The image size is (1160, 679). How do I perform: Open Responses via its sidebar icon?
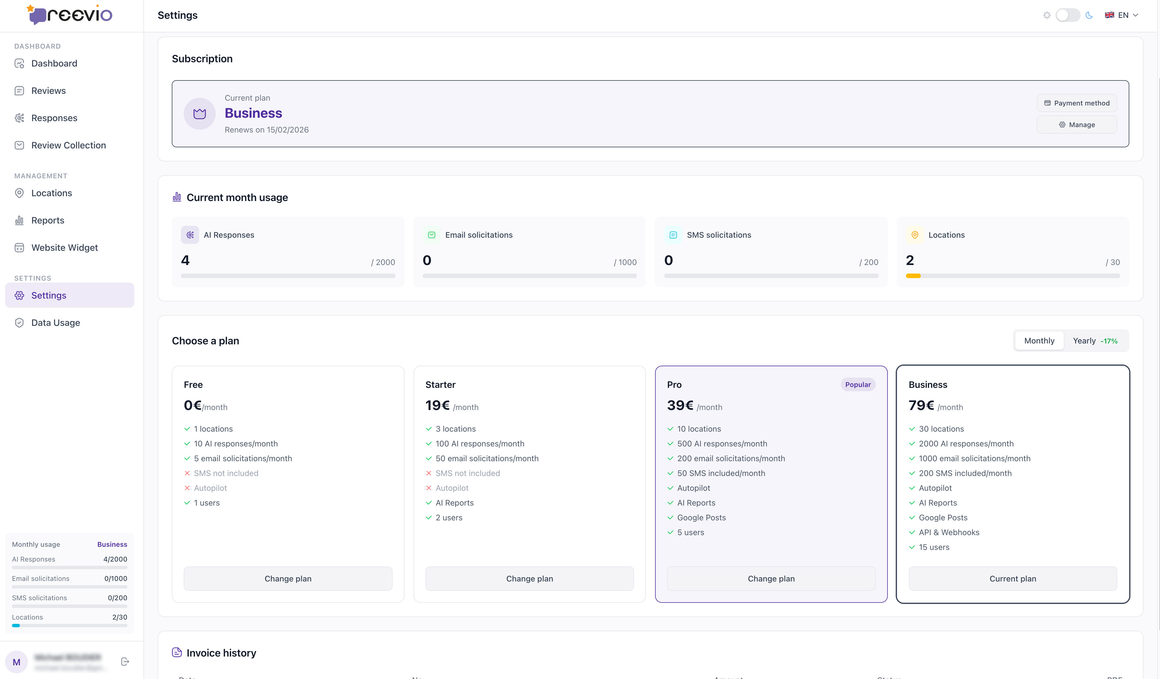point(19,118)
